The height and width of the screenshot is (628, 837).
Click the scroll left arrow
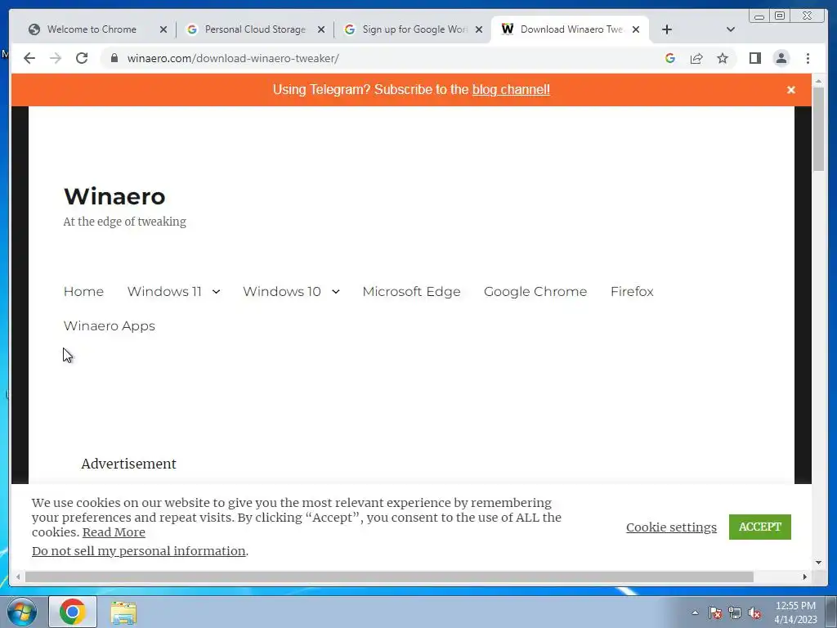(x=18, y=576)
